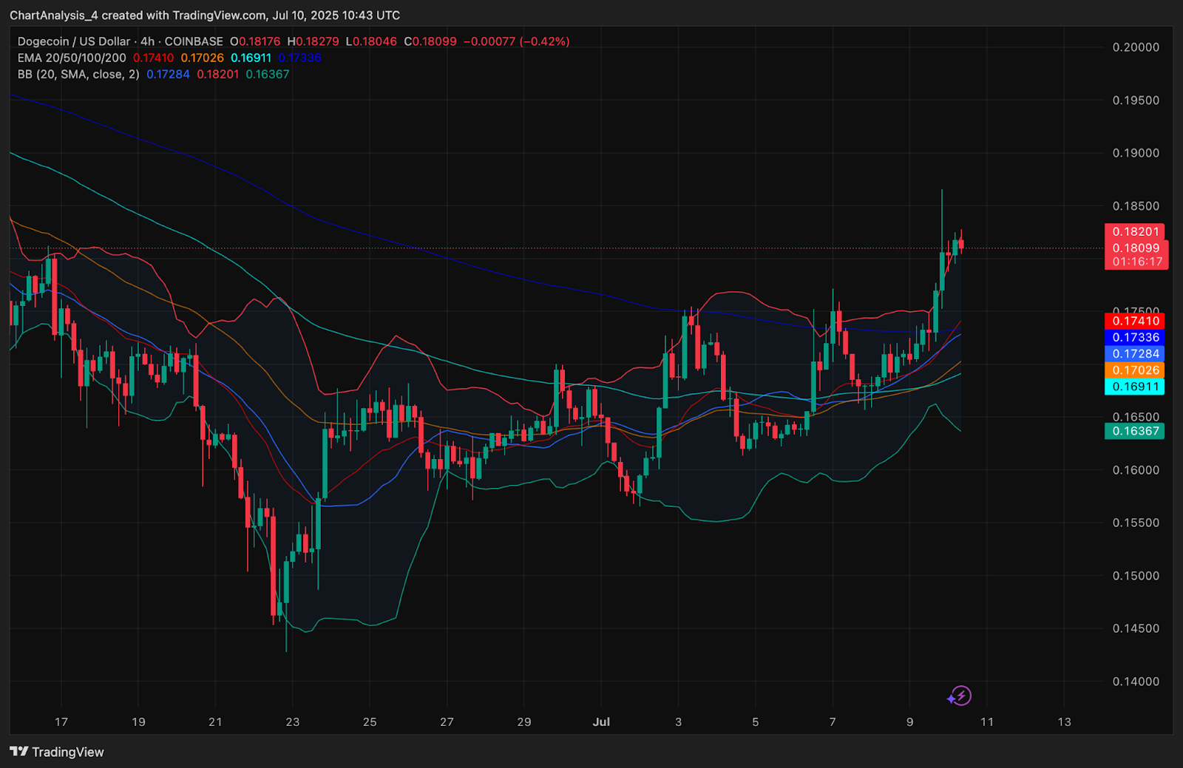Viewport: 1183px width, 768px height.
Task: Click the high value H0.18279
Action: tap(313, 41)
